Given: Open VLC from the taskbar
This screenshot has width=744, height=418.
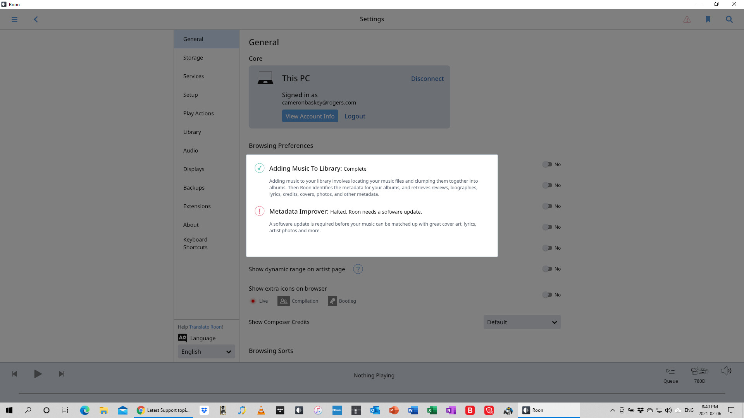Looking at the screenshot, I should (x=261, y=410).
